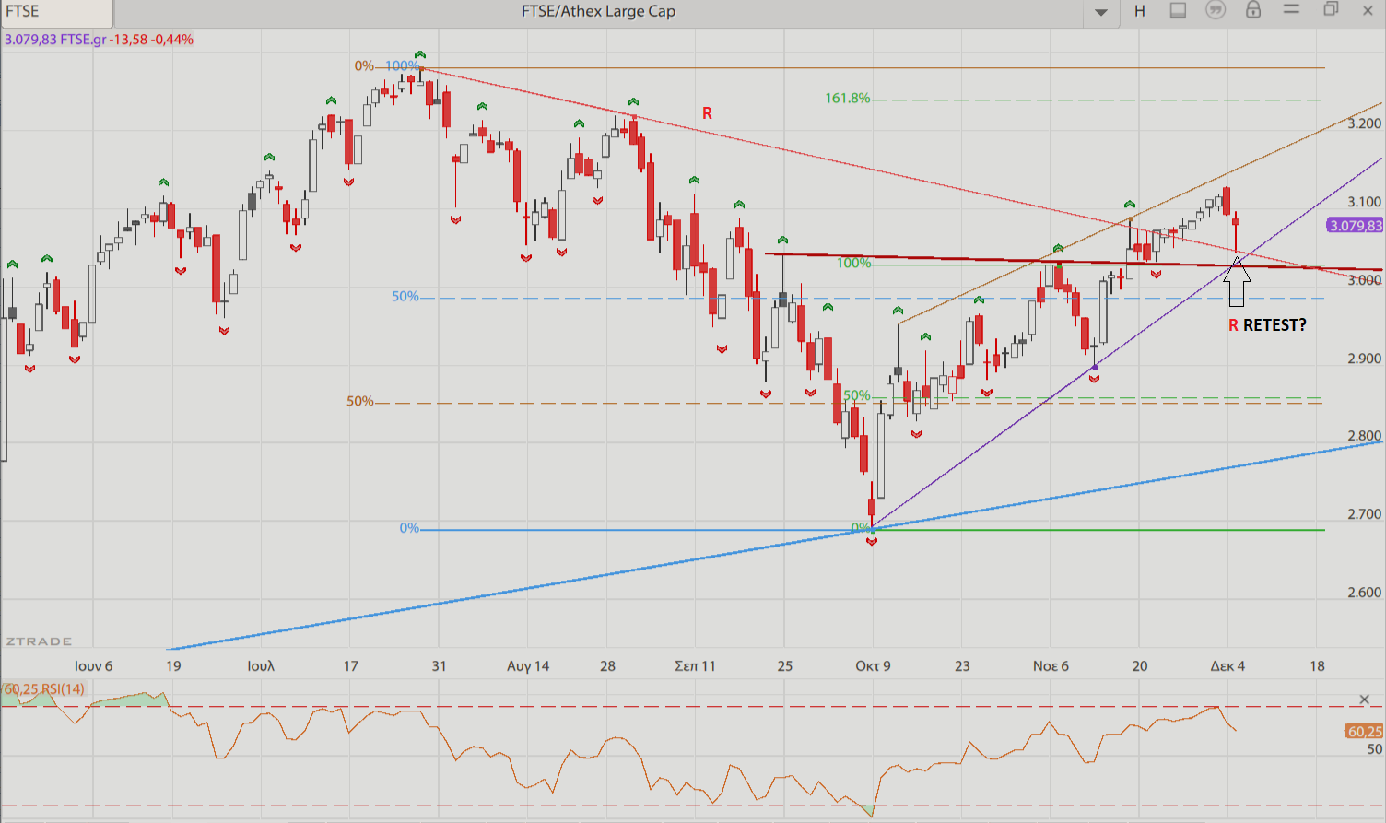1386x823 pixels.
Task: Click the 2.700 price axis label
Action: pos(1364,514)
